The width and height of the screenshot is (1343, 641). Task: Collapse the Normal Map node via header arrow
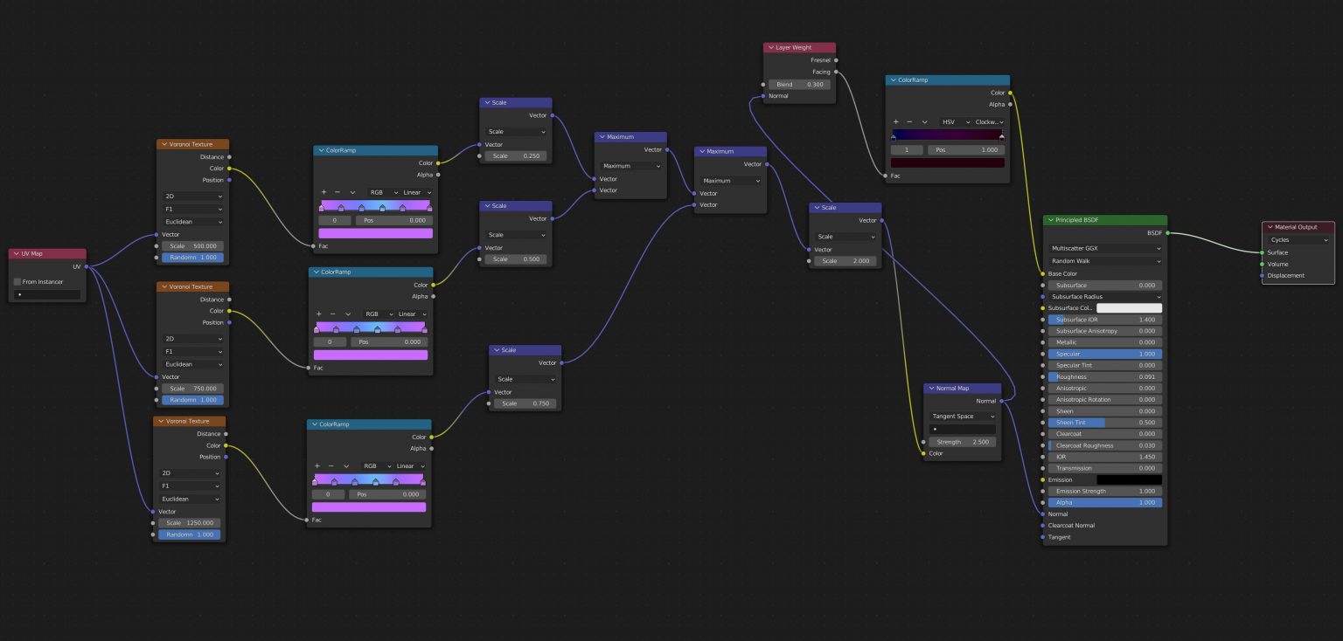pyautogui.click(x=930, y=388)
